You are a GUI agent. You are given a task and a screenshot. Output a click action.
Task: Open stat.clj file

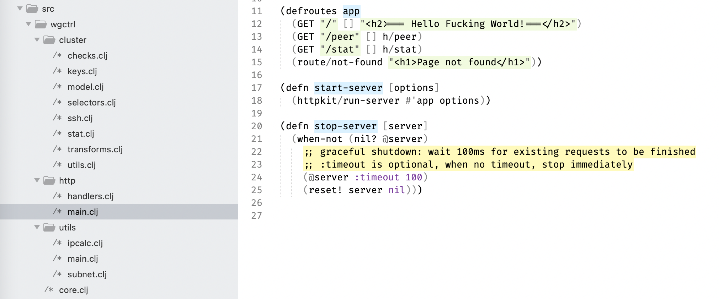point(81,134)
